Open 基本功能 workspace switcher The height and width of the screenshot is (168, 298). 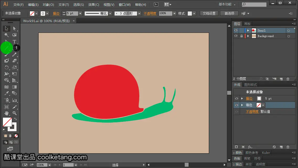pyautogui.click(x=227, y=4)
